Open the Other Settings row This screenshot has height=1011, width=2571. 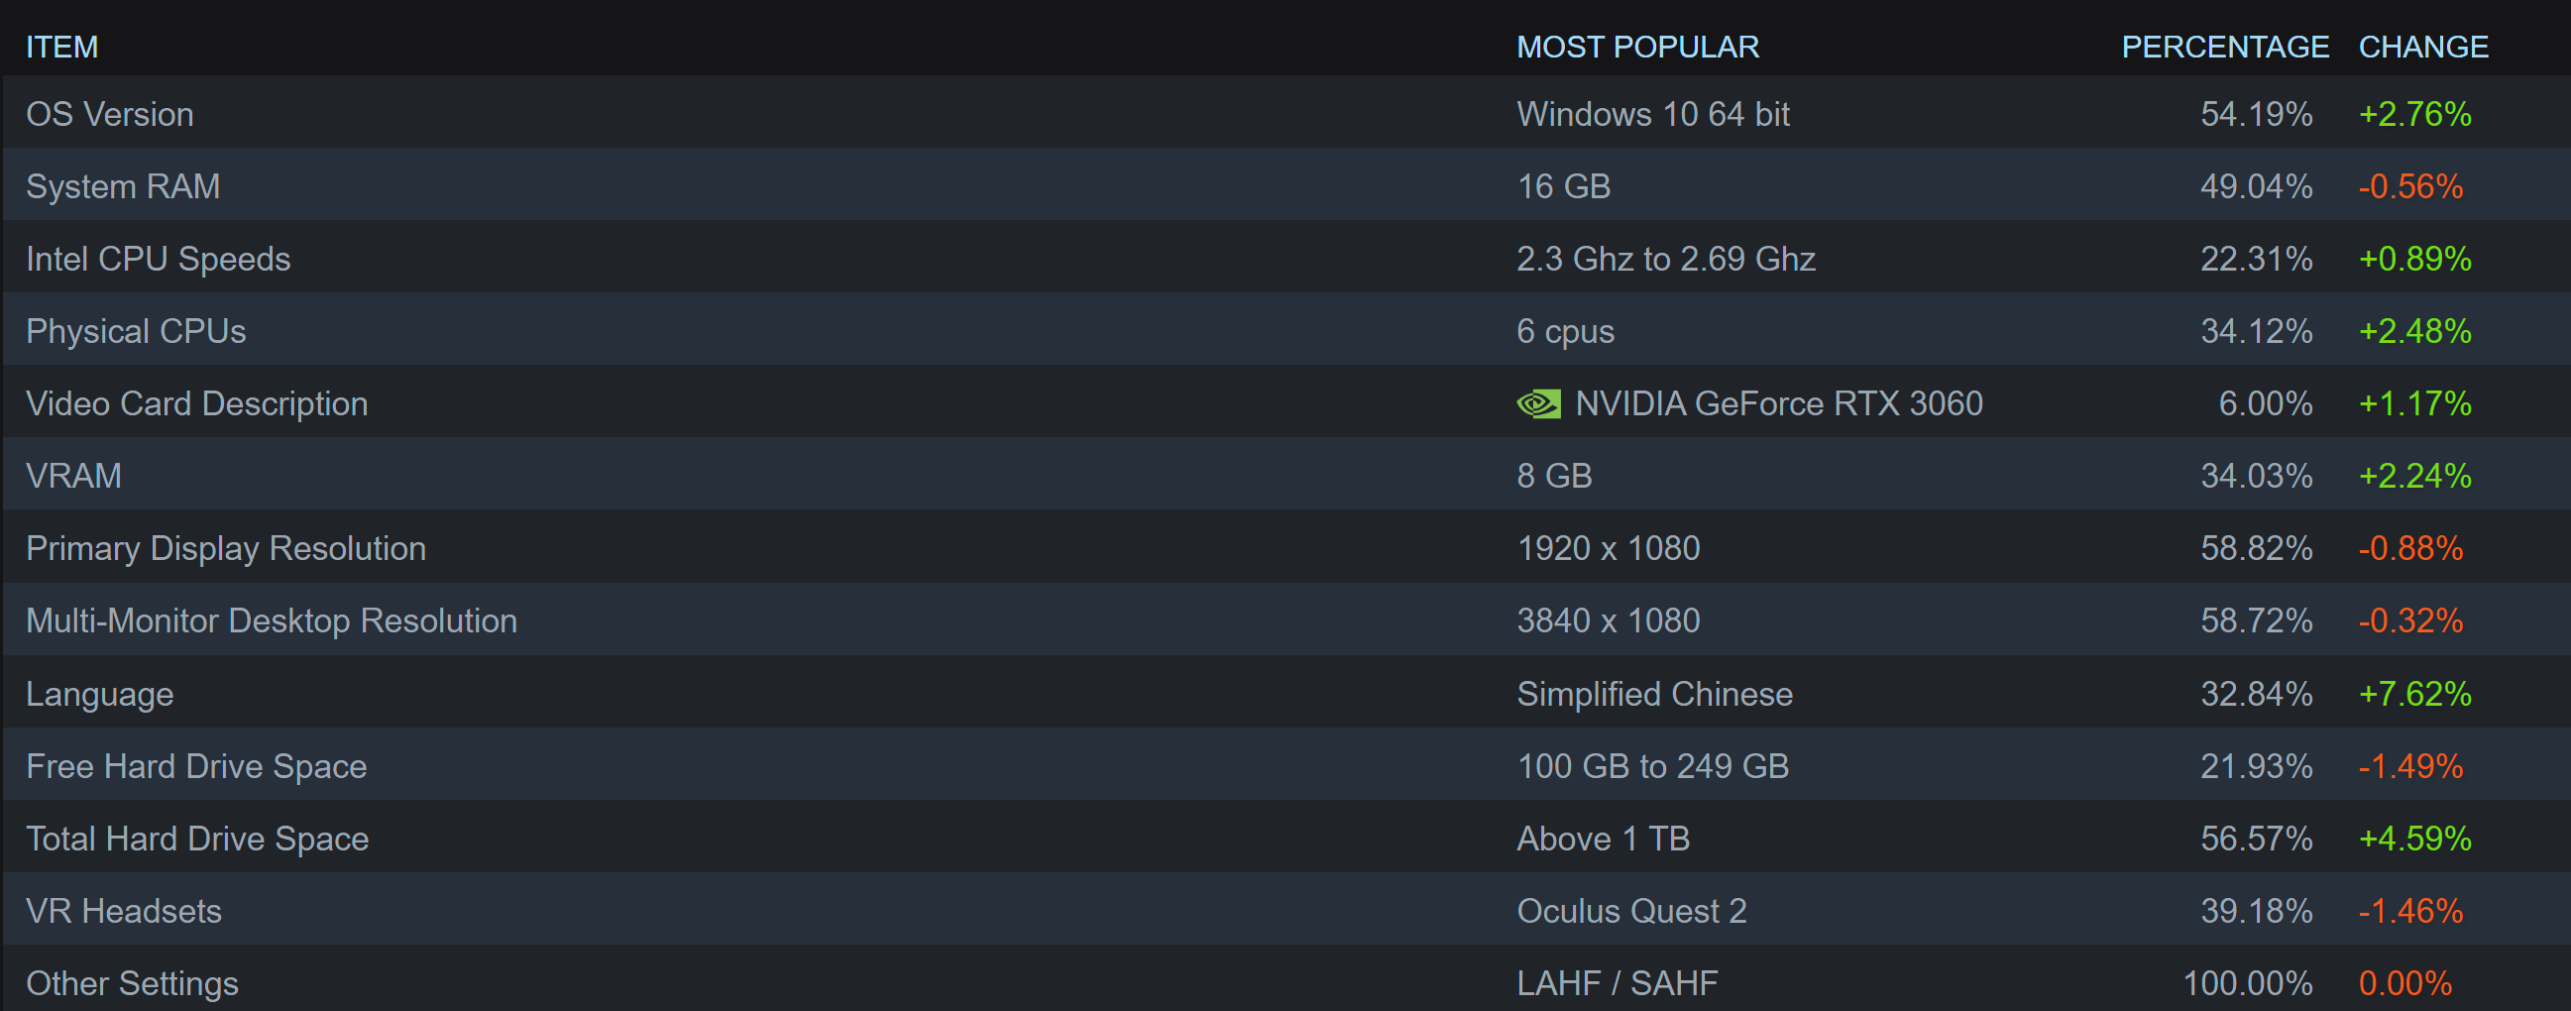pyautogui.click(x=132, y=983)
